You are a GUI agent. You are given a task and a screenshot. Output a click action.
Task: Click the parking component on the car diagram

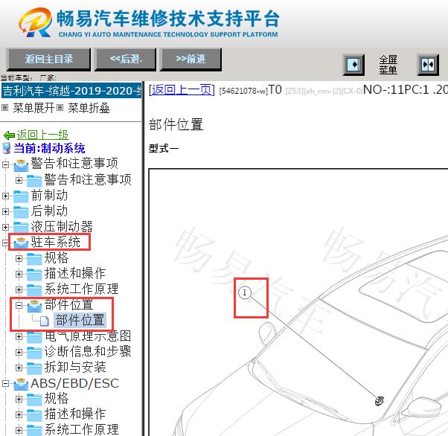click(x=380, y=400)
